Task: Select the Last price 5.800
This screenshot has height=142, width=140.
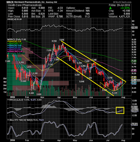Action: coord(127,14)
